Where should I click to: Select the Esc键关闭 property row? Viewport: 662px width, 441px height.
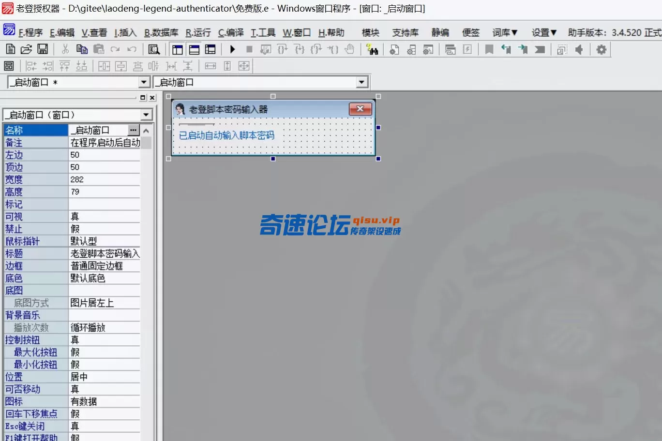(x=72, y=426)
